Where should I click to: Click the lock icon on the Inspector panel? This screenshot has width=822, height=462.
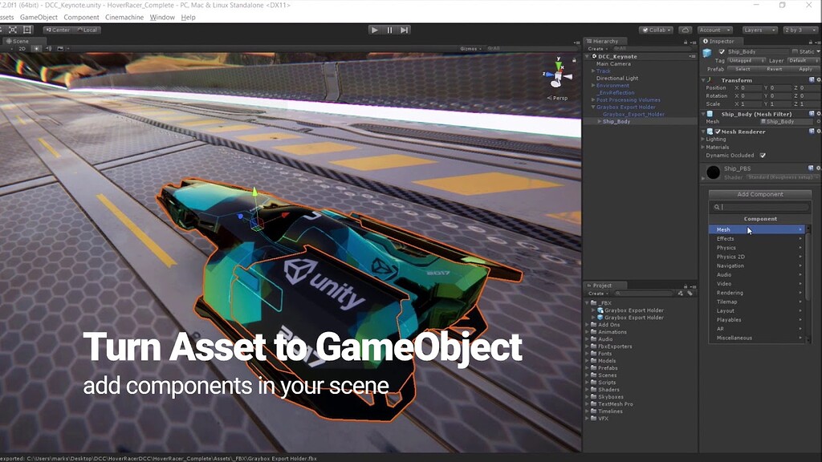tap(809, 41)
